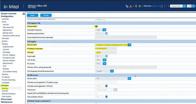Image resolution: width=196 pixels, height=104 pixels.
Task: Open ICL format dropdown
Action: pos(101,64)
